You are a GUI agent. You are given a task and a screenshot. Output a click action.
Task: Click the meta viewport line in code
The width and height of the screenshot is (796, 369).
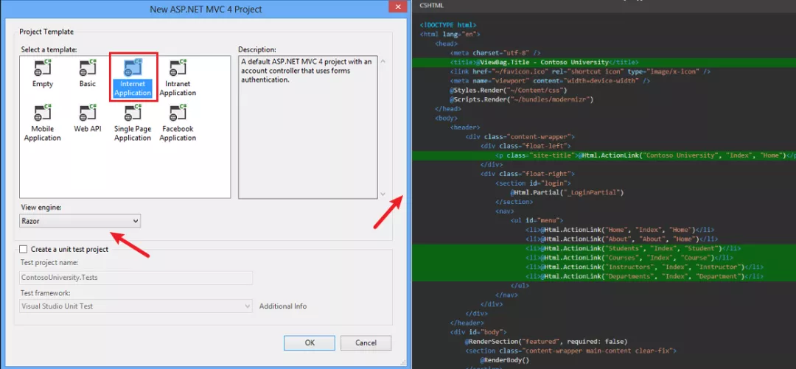[550, 81]
